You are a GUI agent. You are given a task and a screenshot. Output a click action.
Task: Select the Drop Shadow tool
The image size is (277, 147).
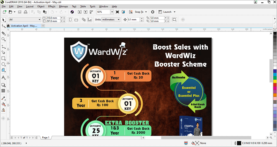3,85
